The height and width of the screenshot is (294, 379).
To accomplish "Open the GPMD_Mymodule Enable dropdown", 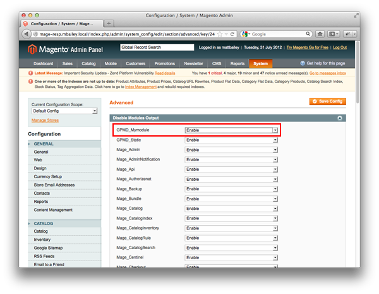I will point(231,130).
